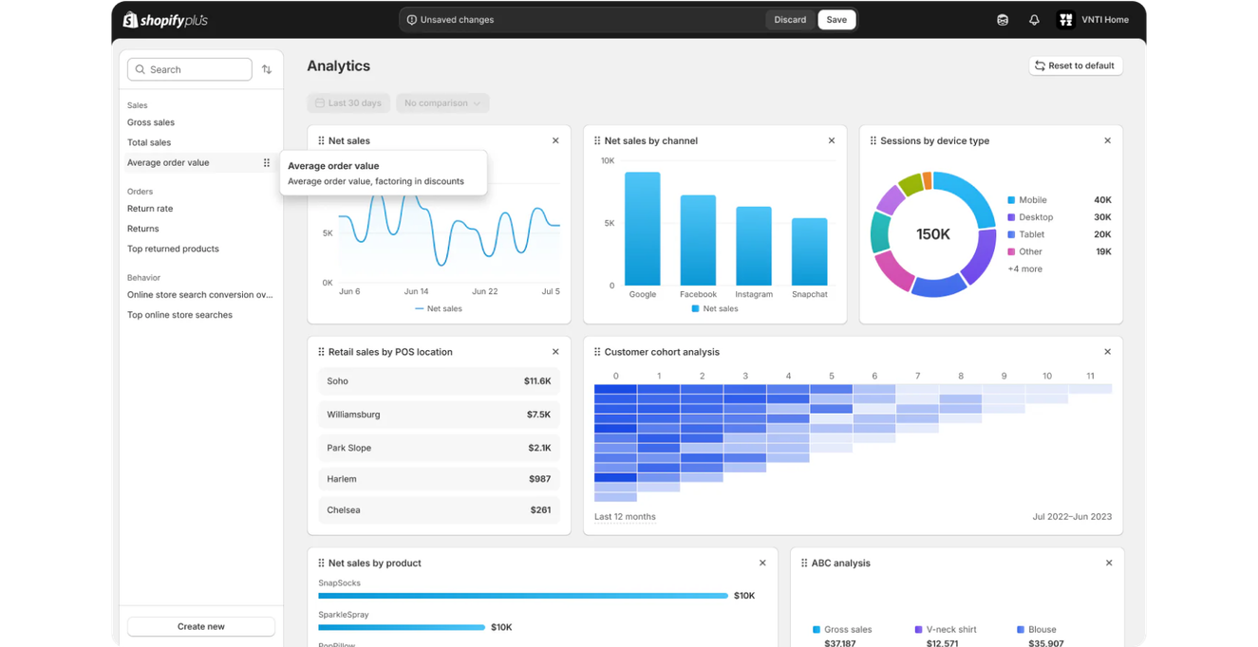This screenshot has height=647, width=1258.
Task: Remove the ABC analysis card
Action: coord(1109,563)
